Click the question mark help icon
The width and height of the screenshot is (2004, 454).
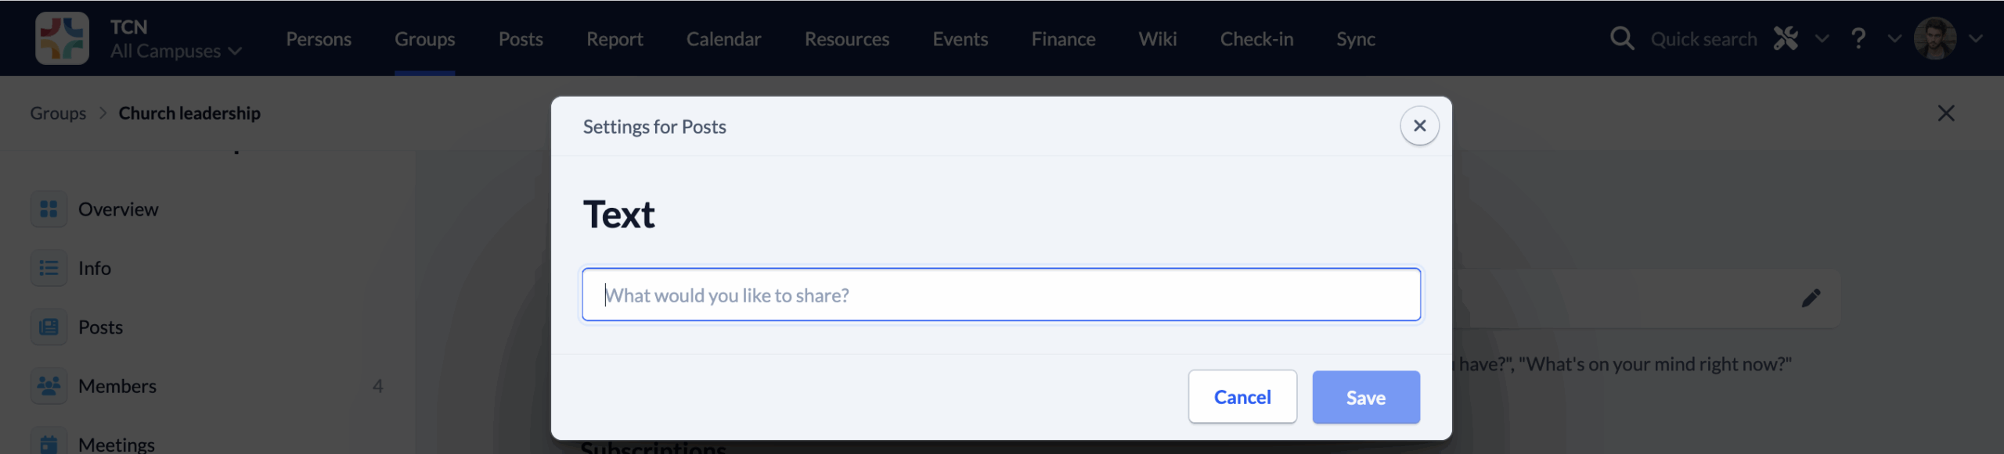[1858, 38]
